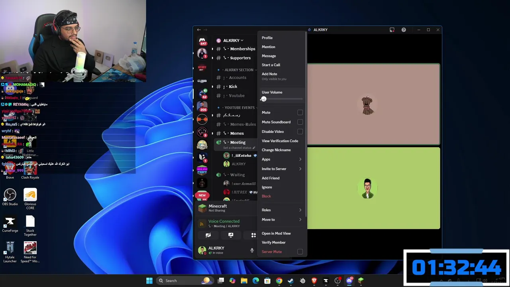The image size is (510, 287).
Task: Open the orange waveform server icon
Action: (202, 119)
